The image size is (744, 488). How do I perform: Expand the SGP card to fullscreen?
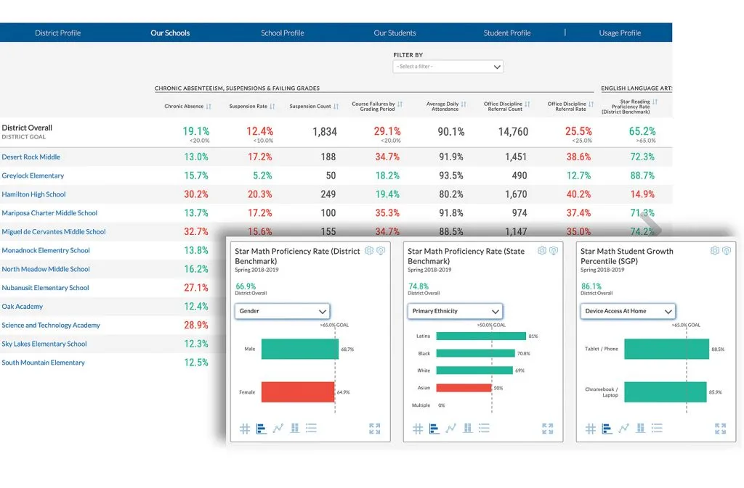tap(720, 428)
